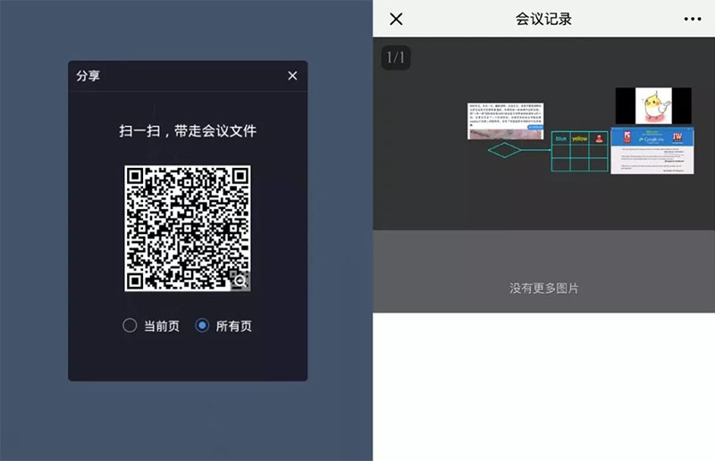Click the 分享 dialog title
Viewport: 715px width, 461px height.
coord(88,76)
